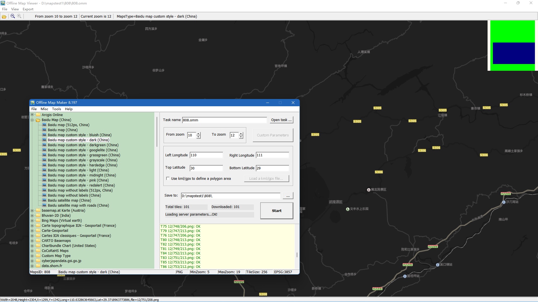538x302 pixels.
Task: Open a map file via the folder icon
Action: (4, 16)
